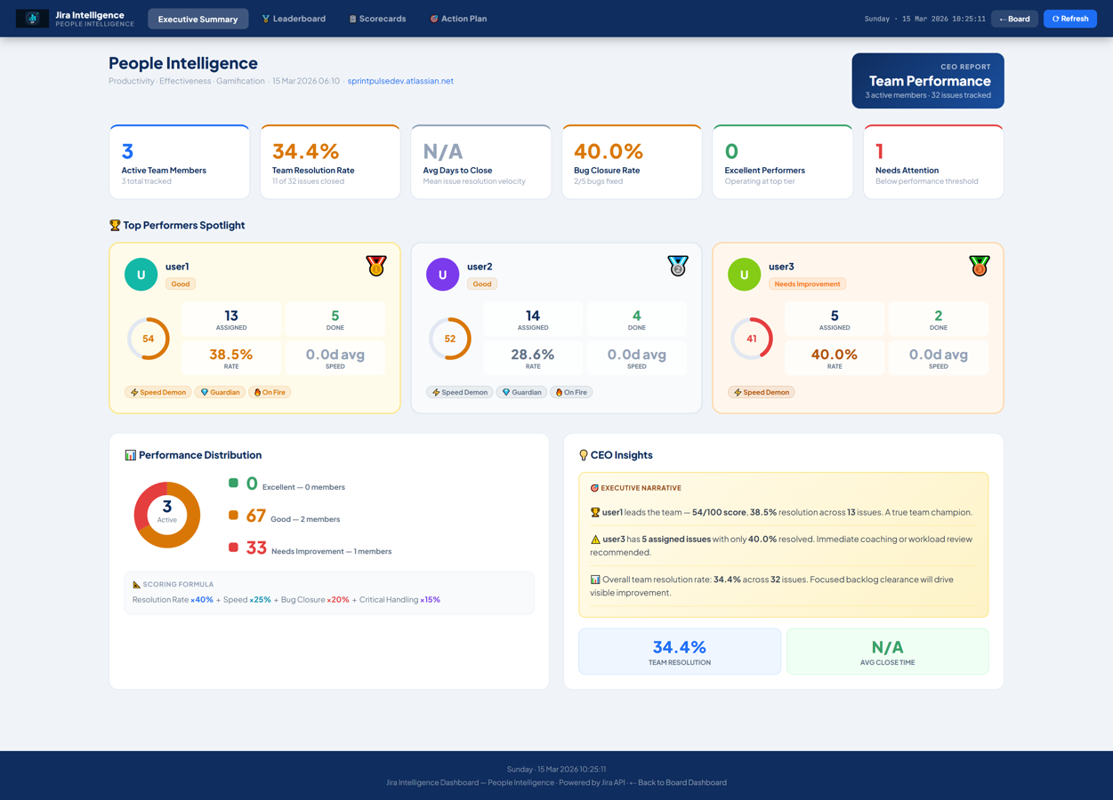Image resolution: width=1113 pixels, height=800 pixels.
Task: Click user1's Speed Demon badge
Action: tap(158, 392)
